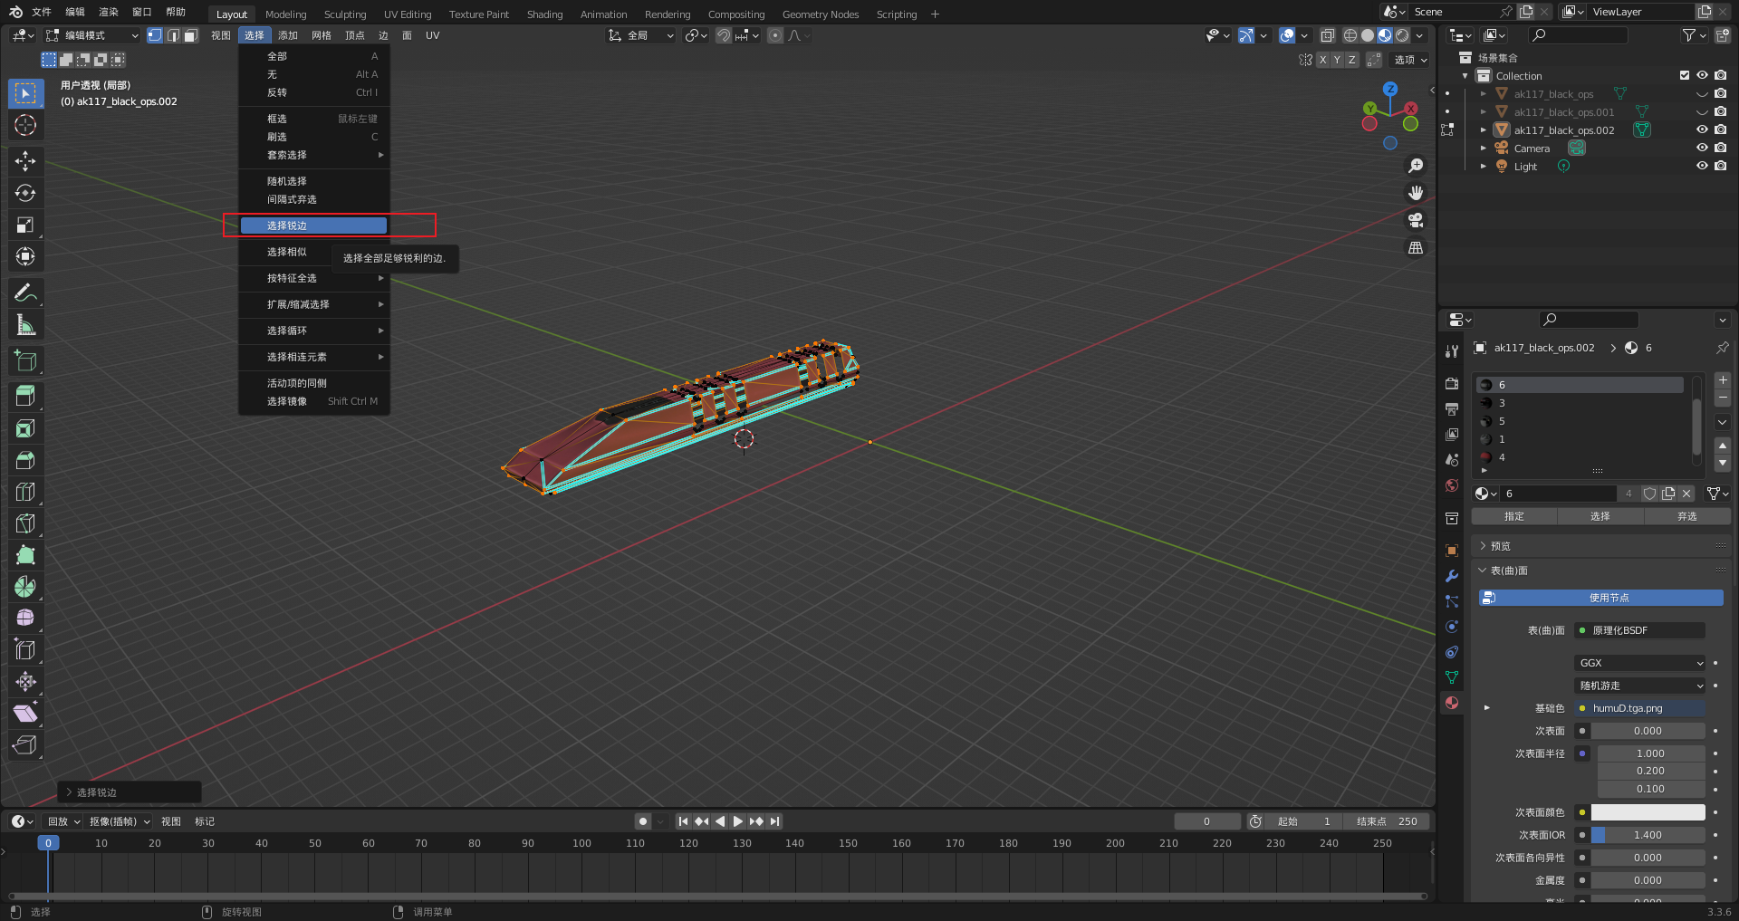
Task: Click the 指定 assign material button
Action: (1513, 516)
